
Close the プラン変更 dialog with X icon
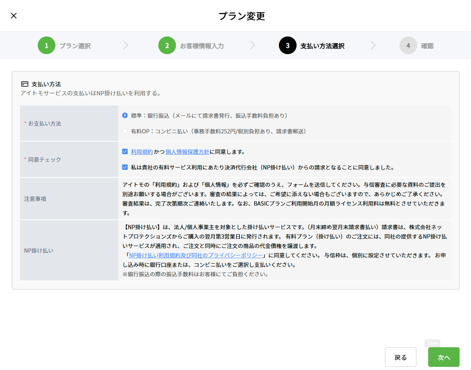click(x=14, y=16)
